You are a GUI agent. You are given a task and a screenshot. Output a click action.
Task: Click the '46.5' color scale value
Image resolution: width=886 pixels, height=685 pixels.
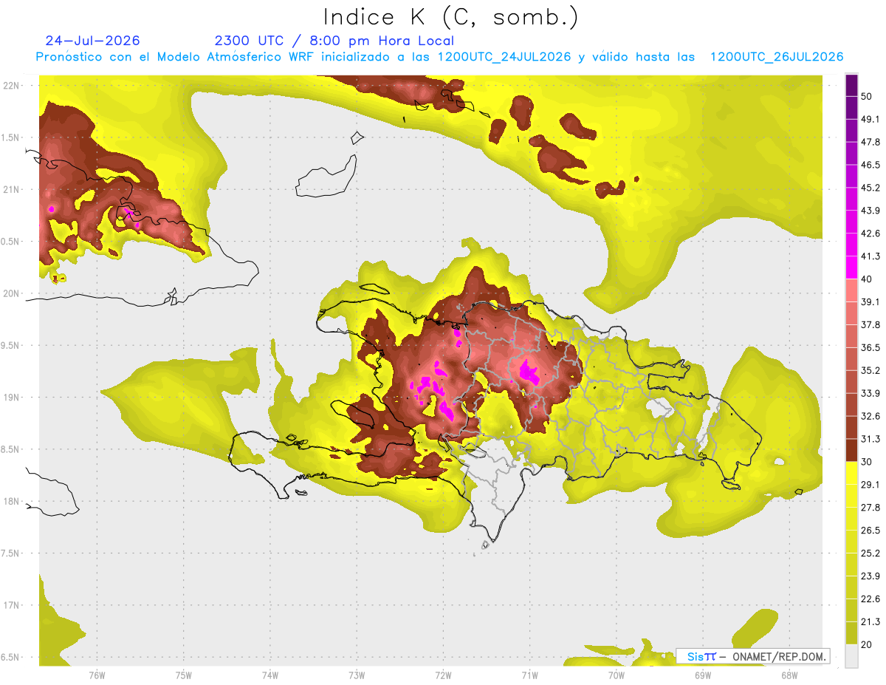tap(870, 165)
